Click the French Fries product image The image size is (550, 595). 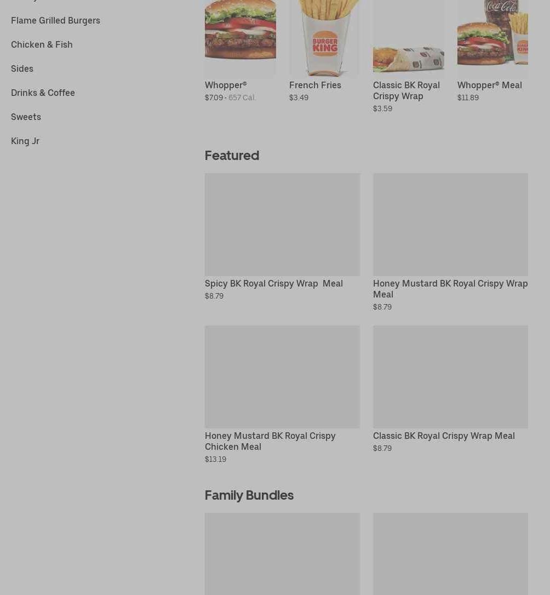click(325, 38)
